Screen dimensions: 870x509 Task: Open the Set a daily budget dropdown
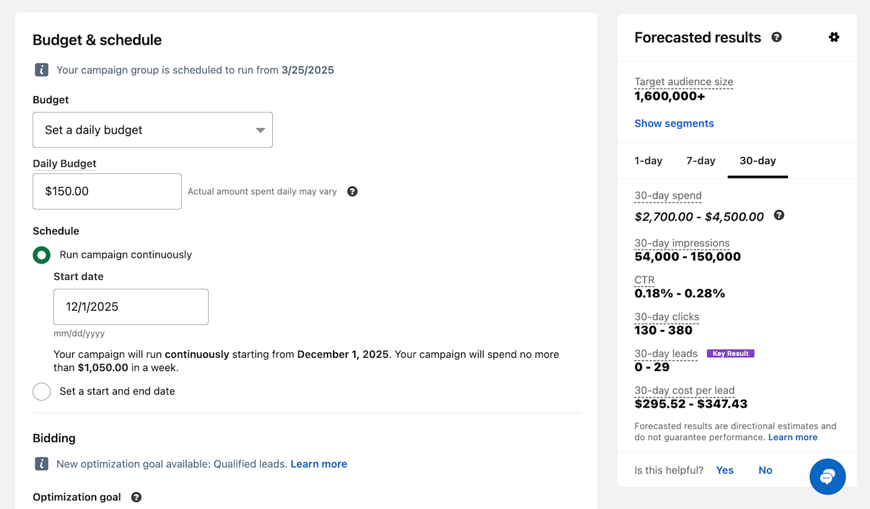click(x=152, y=130)
